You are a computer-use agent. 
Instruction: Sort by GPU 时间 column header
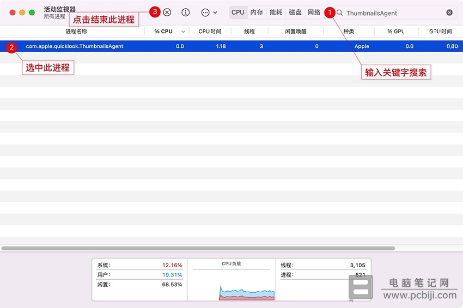[441, 31]
